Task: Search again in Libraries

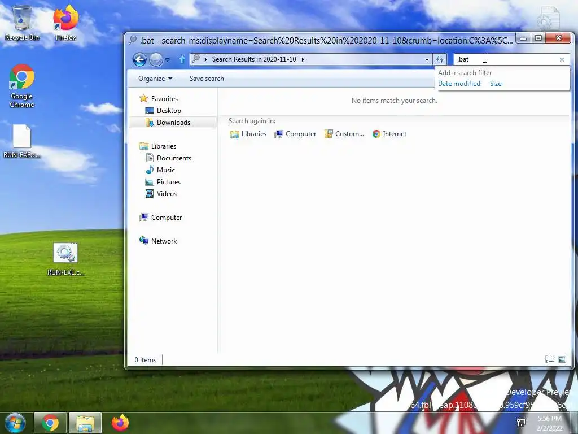Action: 248,134
